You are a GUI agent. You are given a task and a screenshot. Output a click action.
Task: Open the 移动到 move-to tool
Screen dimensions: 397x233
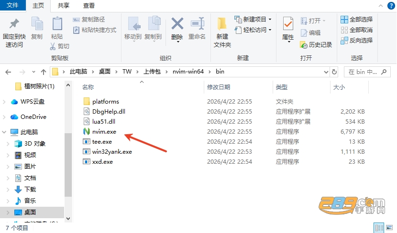[132, 29]
